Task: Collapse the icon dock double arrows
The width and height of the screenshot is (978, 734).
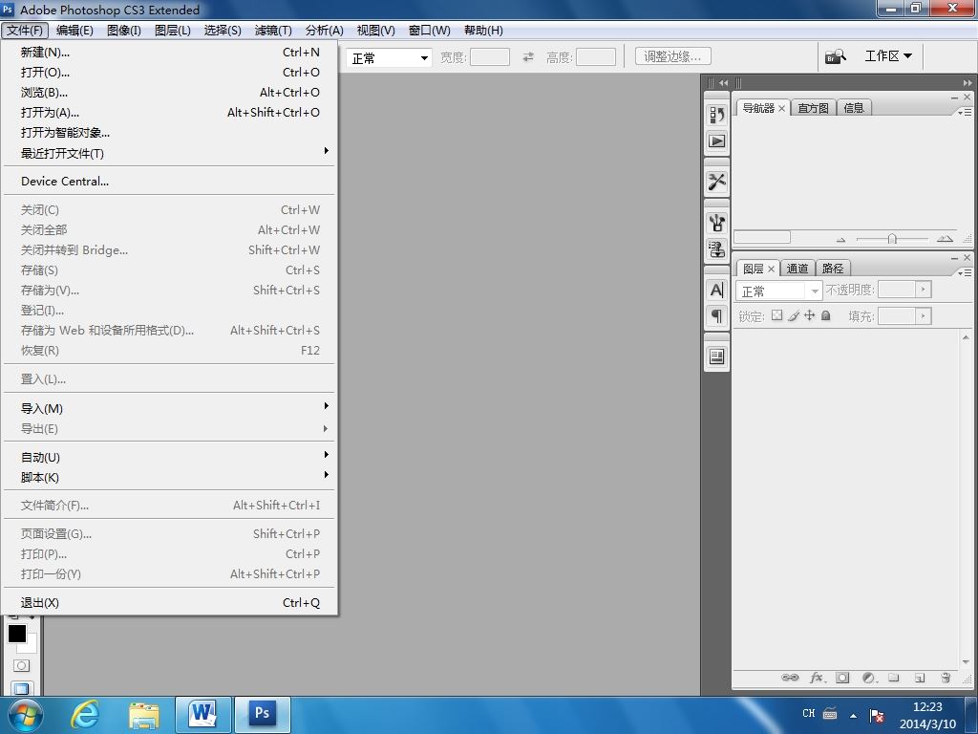Action: [x=724, y=82]
